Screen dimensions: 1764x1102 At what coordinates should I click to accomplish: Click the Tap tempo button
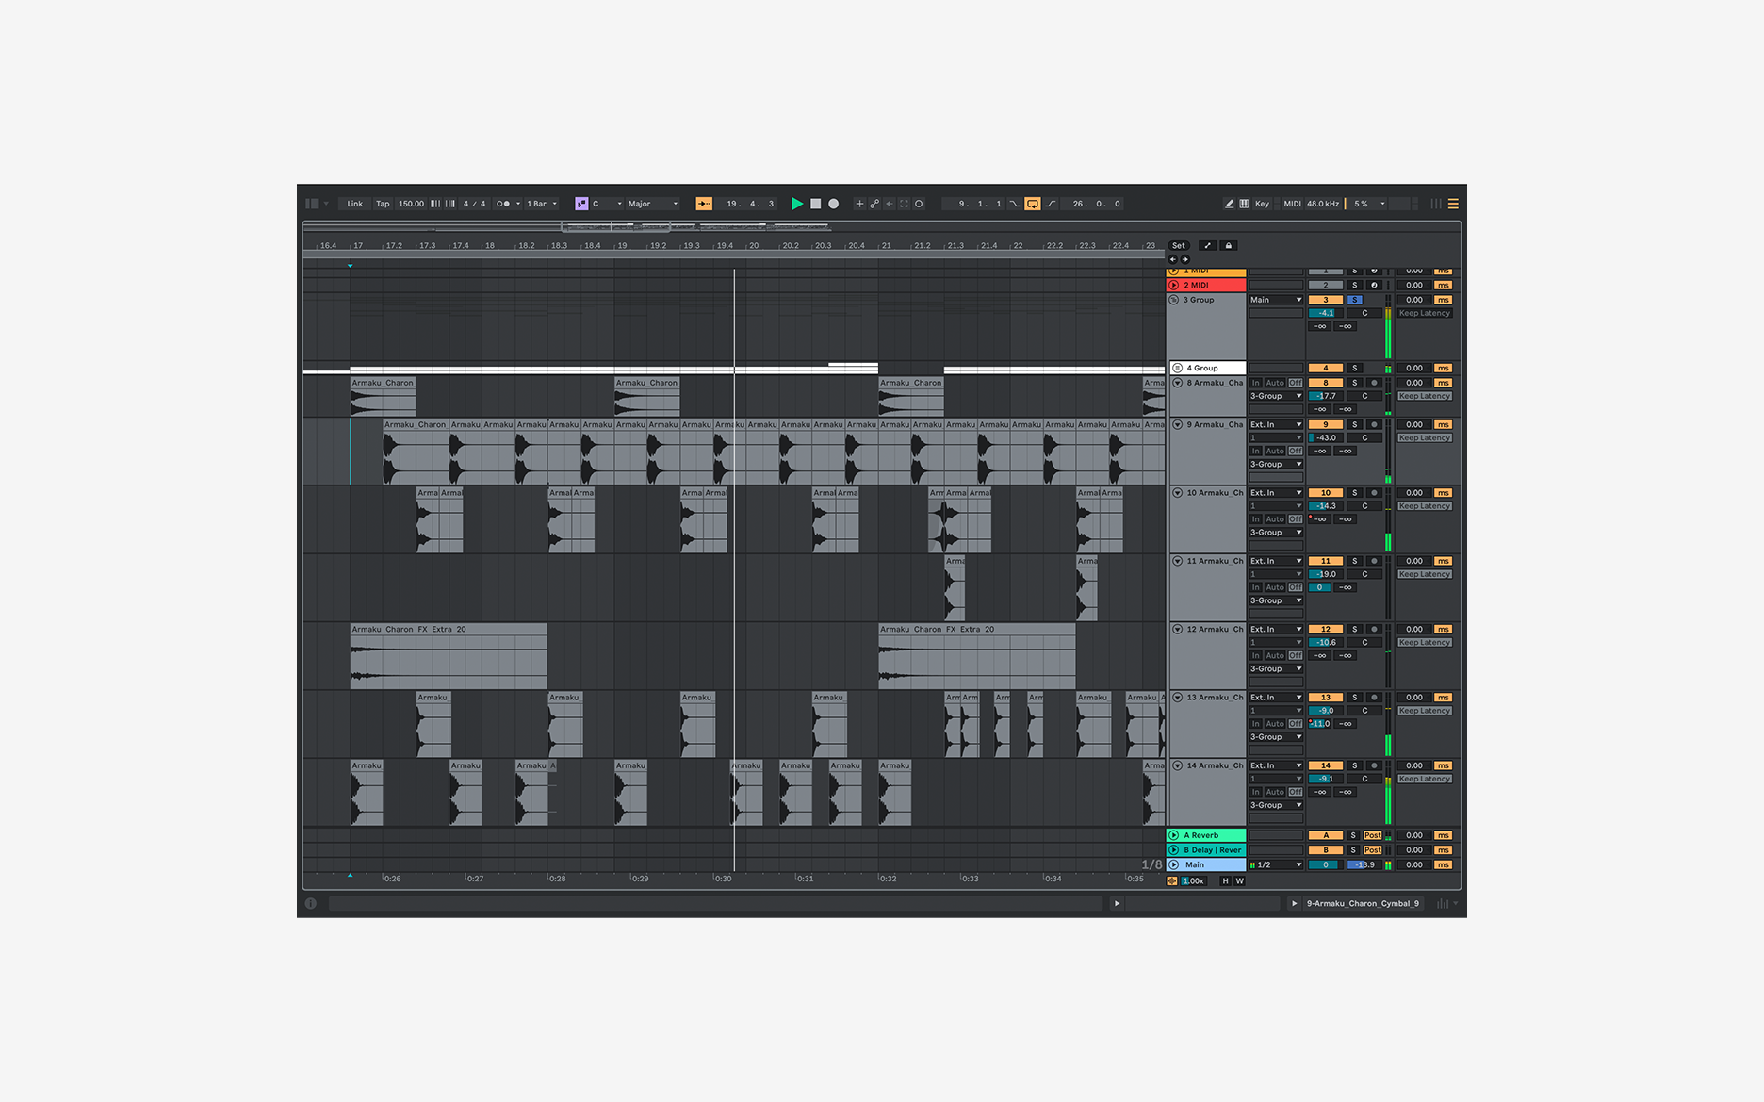[x=383, y=204]
